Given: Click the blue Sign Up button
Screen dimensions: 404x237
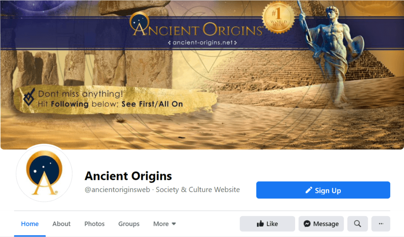Looking at the screenshot, I should click(x=323, y=190).
